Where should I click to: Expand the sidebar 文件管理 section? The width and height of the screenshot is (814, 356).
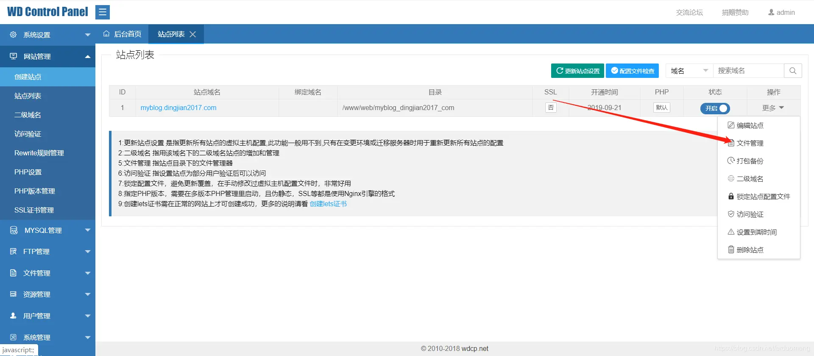coord(88,273)
